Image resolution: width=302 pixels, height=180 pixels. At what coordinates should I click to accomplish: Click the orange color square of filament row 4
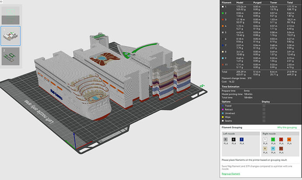pyautogui.click(x=223, y=26)
